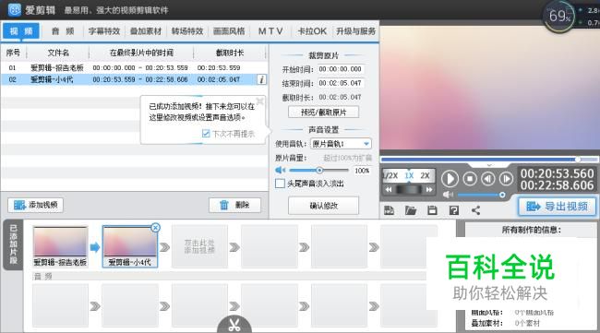This screenshot has height=333, width=600.
Task: Open the 使用音轨 dropdown
Action: tap(341, 144)
